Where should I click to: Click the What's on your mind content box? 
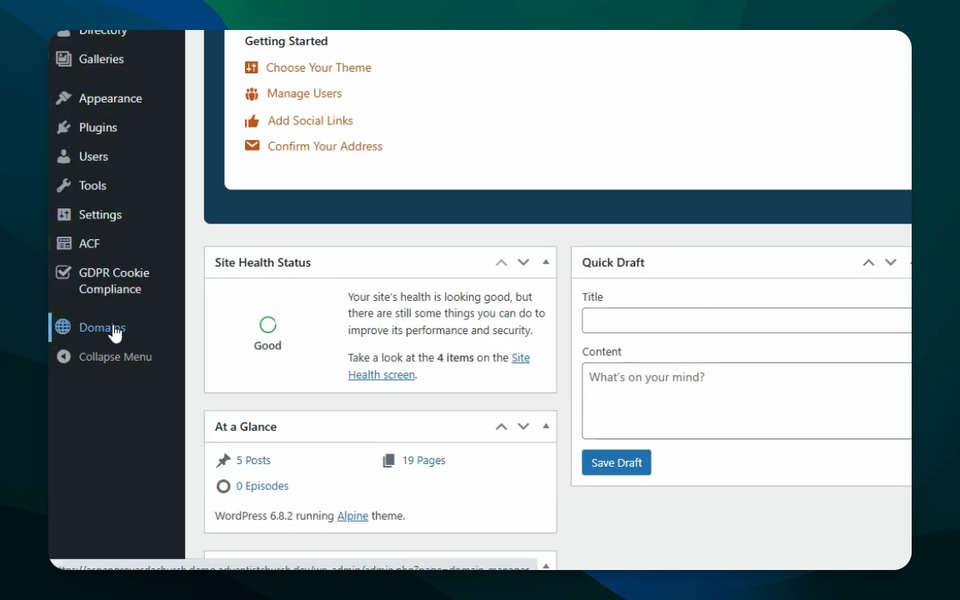pyautogui.click(x=747, y=401)
